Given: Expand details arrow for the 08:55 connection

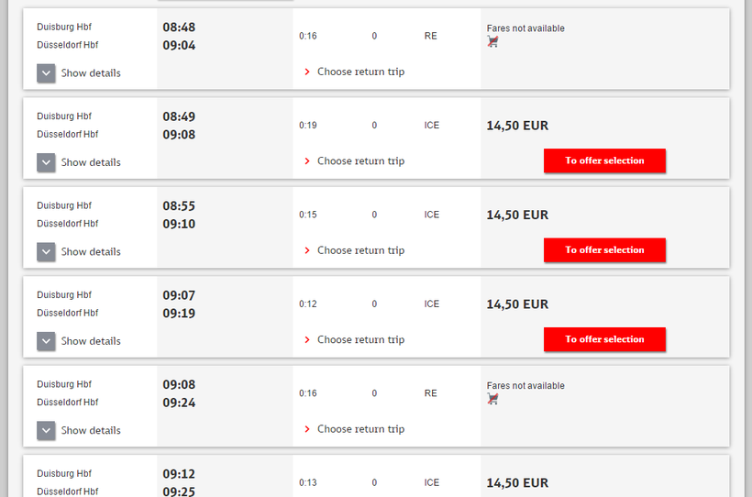Looking at the screenshot, I should click(x=47, y=251).
